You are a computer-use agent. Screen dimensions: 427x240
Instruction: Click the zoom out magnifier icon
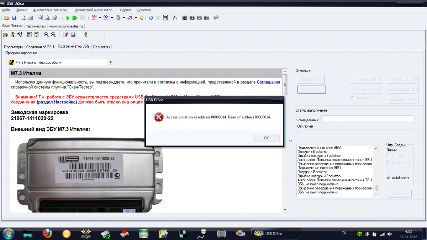pyautogui.click(x=53, y=35)
